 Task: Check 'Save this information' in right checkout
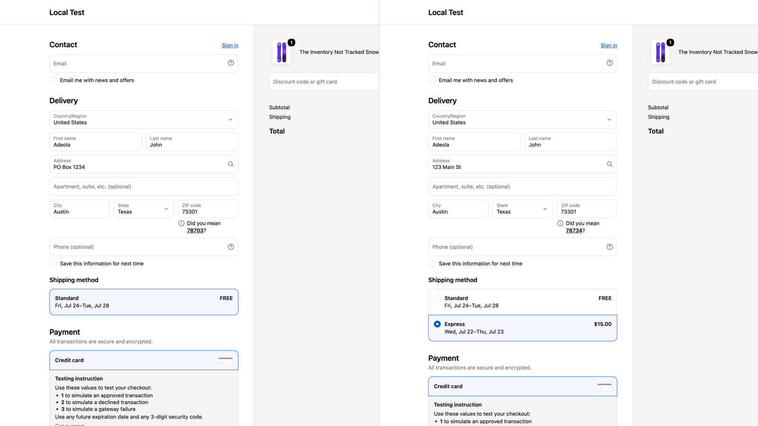[432, 264]
